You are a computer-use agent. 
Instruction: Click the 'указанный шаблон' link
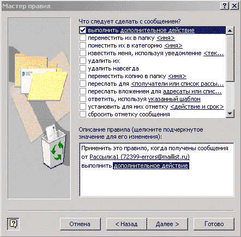coord(174,99)
